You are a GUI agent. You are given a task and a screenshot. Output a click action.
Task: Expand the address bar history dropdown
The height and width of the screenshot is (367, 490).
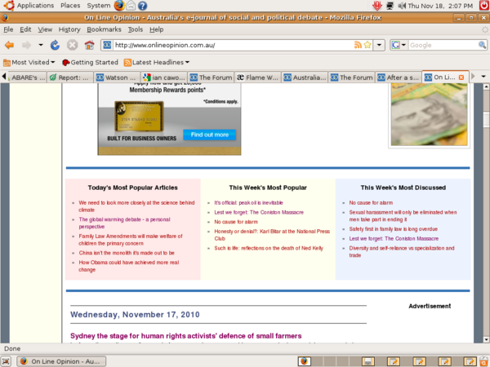379,45
